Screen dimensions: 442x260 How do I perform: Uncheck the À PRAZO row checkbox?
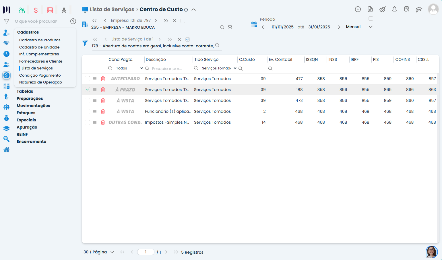(88, 90)
